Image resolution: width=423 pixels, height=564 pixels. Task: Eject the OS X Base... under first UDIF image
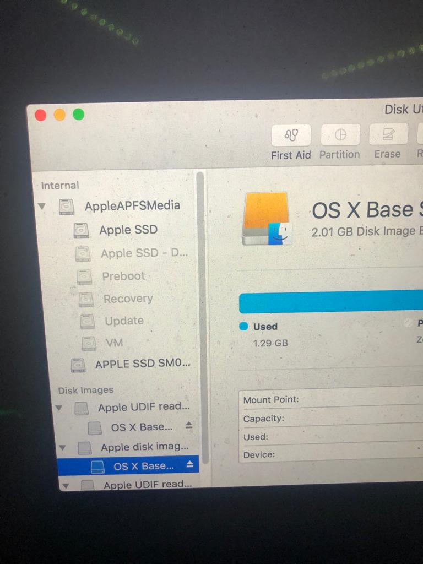189,426
